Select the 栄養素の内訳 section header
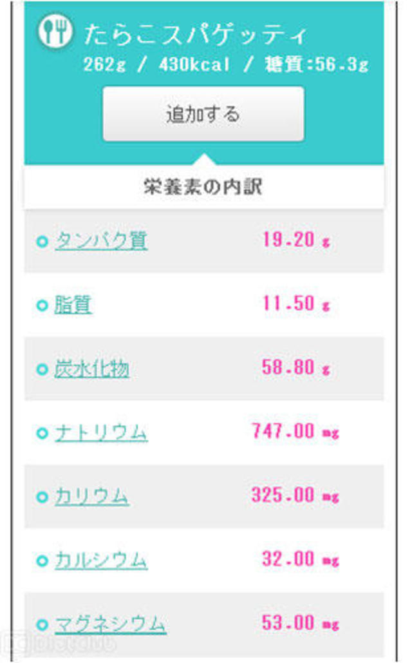Viewport: 412px width, 663px height. [203, 187]
